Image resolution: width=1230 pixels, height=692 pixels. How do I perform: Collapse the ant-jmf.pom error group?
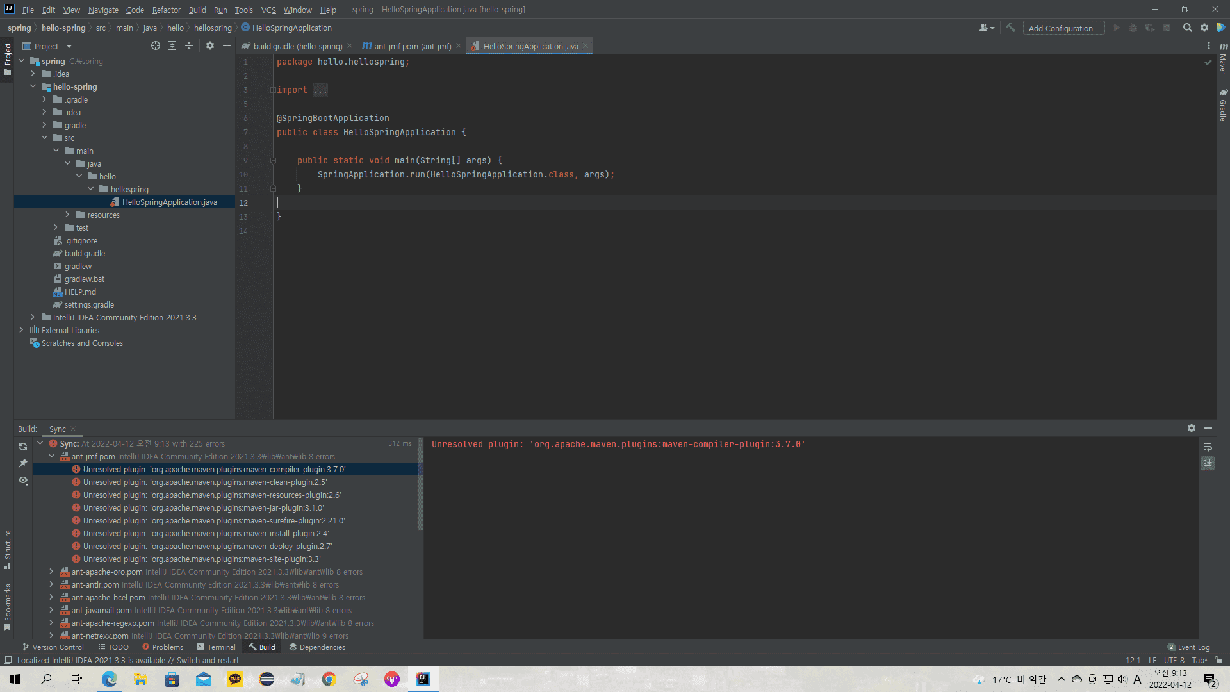point(52,456)
